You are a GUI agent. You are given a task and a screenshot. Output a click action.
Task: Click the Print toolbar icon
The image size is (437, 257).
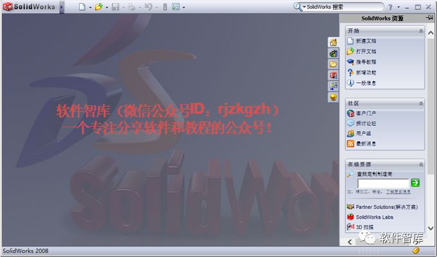(x=132, y=7)
